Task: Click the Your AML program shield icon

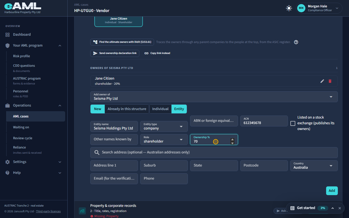Action: click(x=8, y=46)
